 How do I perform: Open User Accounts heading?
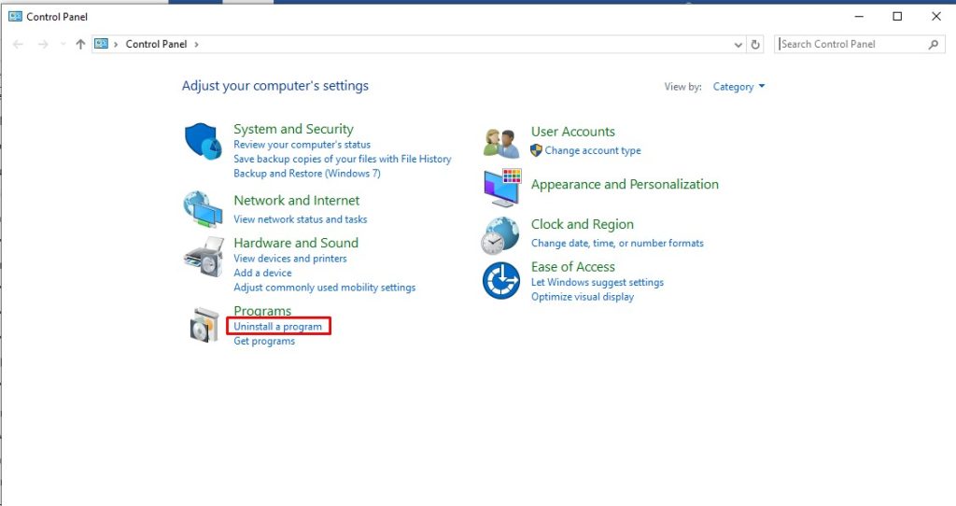(x=572, y=132)
